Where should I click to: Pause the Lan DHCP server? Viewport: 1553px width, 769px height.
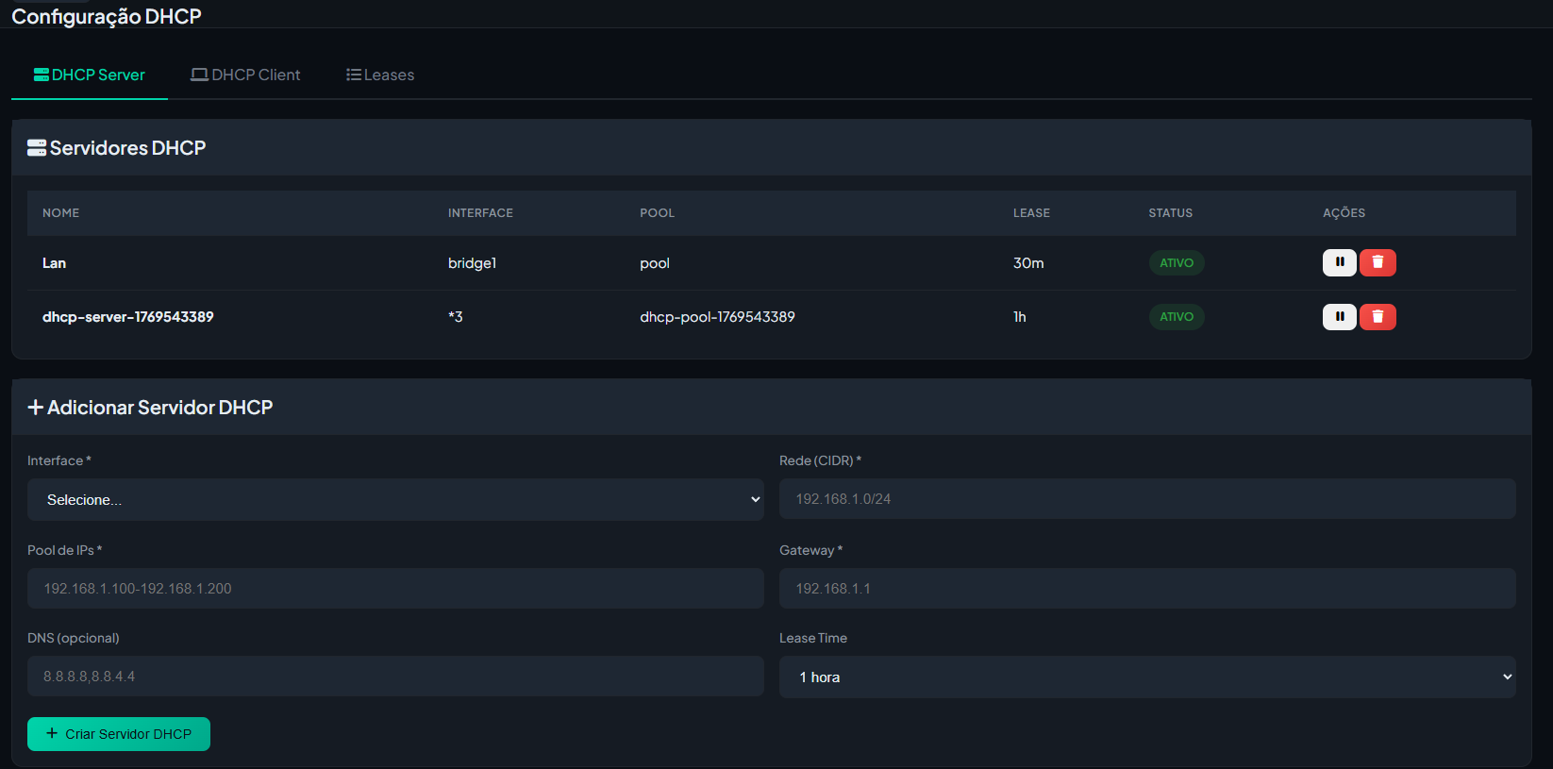click(1339, 262)
